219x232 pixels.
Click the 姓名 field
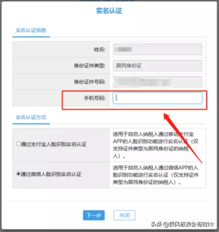[157, 49]
